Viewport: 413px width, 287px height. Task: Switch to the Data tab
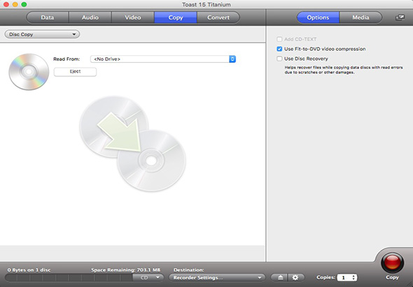[48, 17]
